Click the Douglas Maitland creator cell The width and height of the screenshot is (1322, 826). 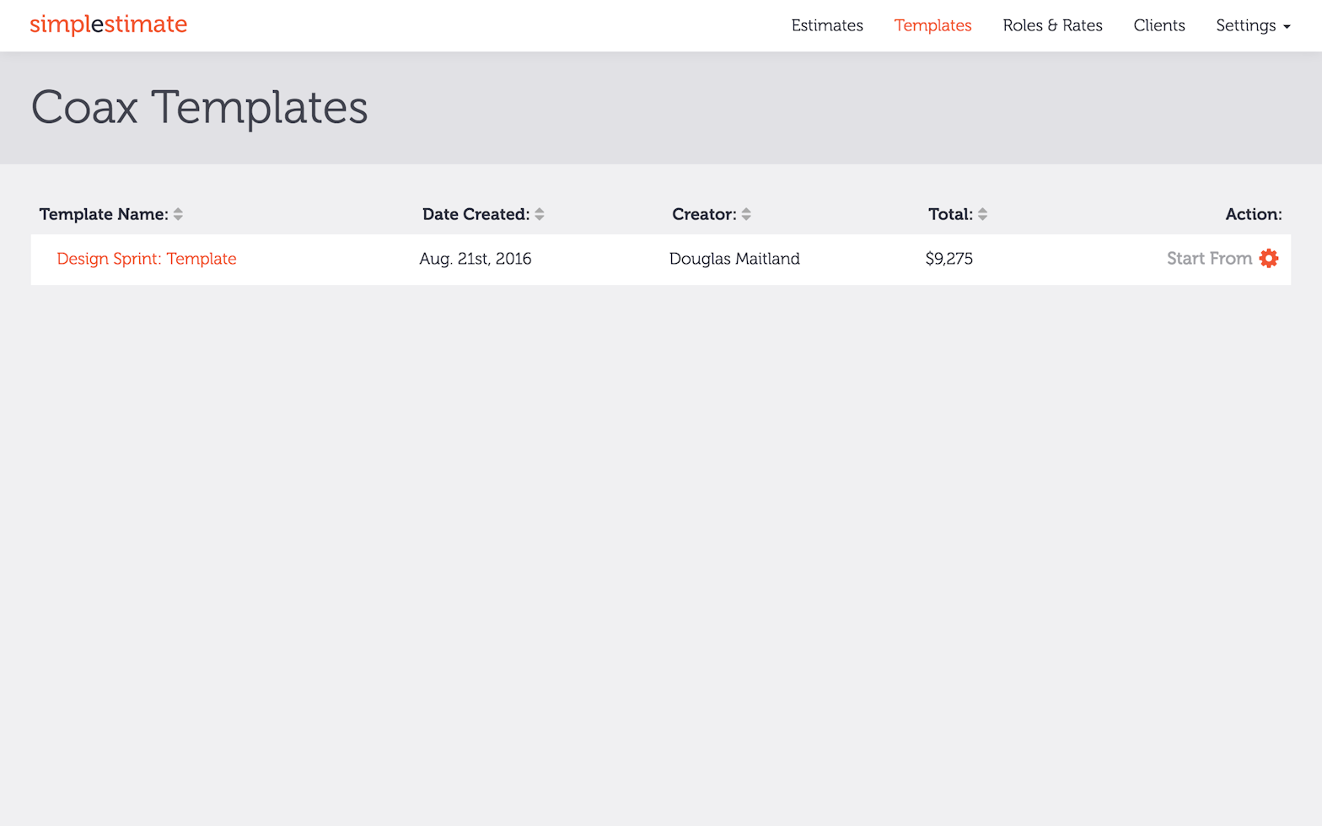(x=734, y=259)
